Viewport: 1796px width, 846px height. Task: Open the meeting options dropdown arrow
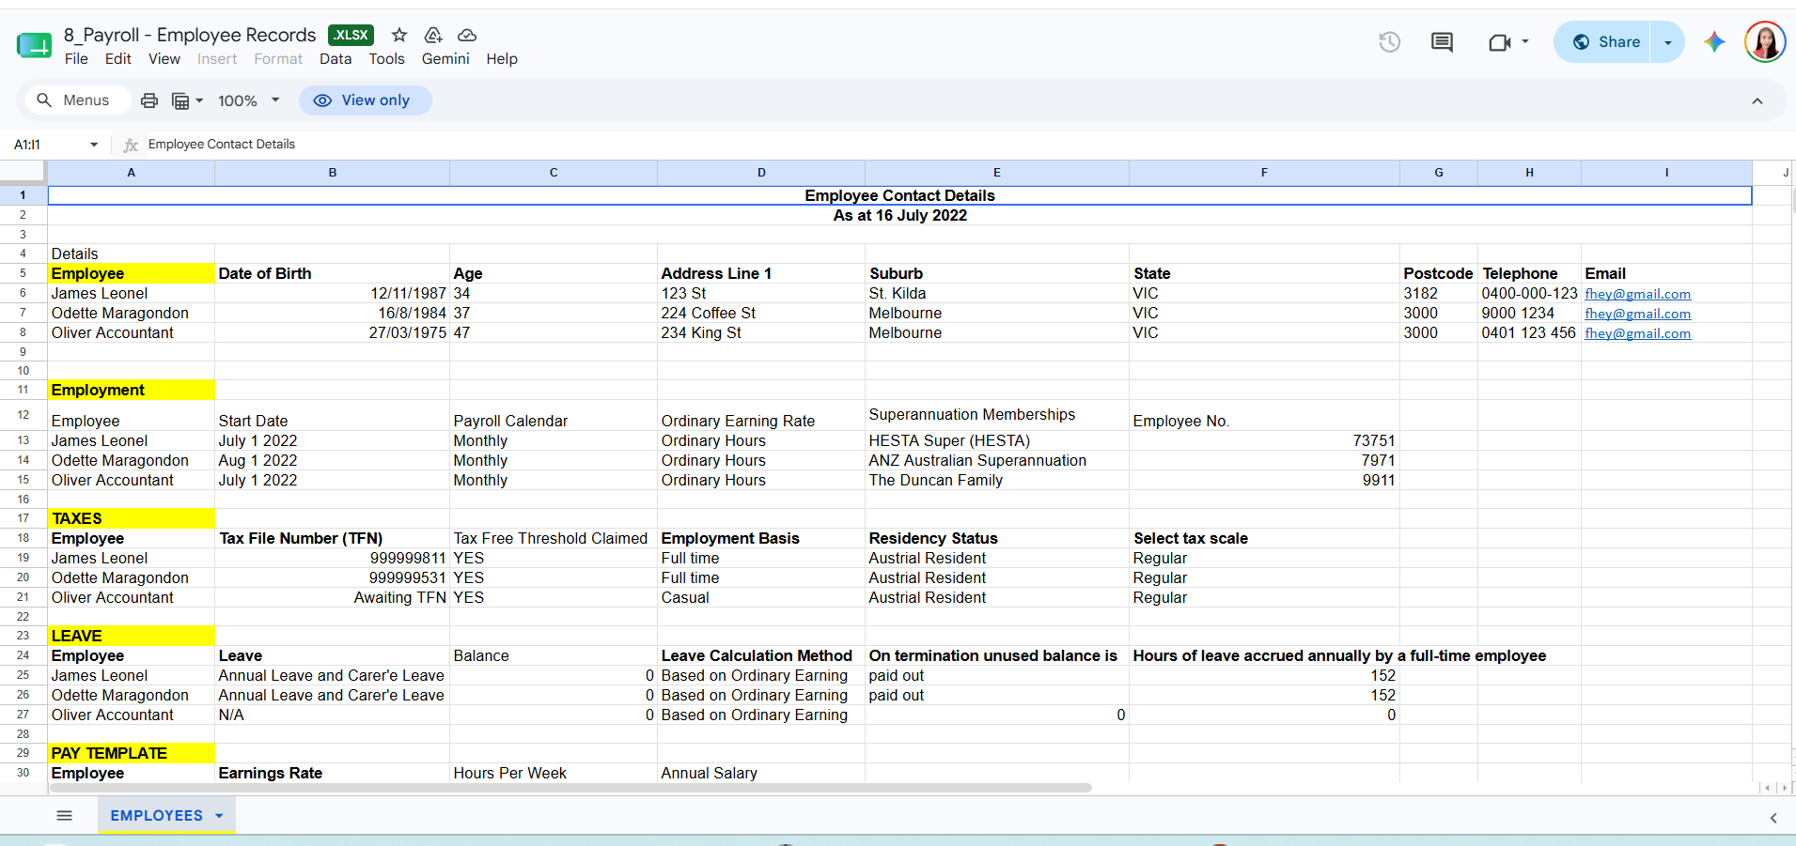point(1525,41)
